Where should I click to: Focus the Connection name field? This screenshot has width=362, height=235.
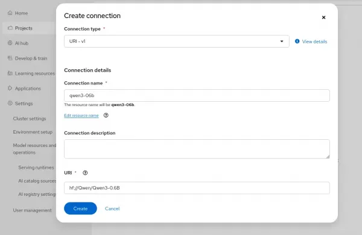[x=197, y=95]
